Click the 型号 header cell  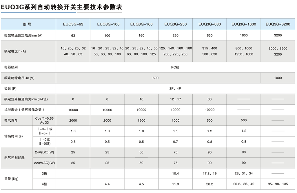[x=28, y=24]
